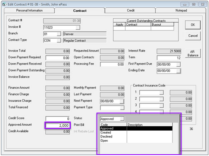Select the highlighted Approved list entry
Screen dimensions: 209x156
[107, 128]
